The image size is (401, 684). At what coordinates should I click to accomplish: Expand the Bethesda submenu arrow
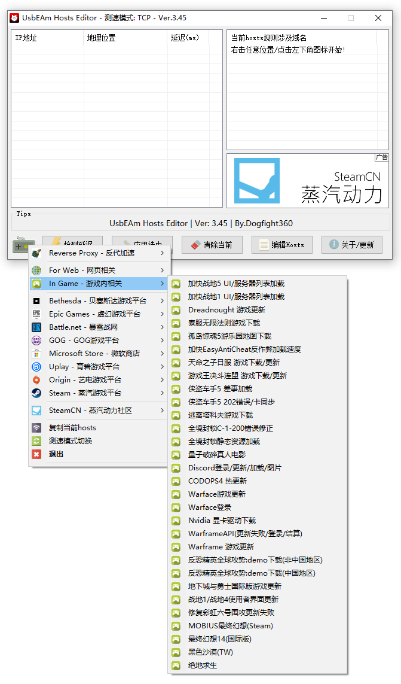pyautogui.click(x=162, y=301)
